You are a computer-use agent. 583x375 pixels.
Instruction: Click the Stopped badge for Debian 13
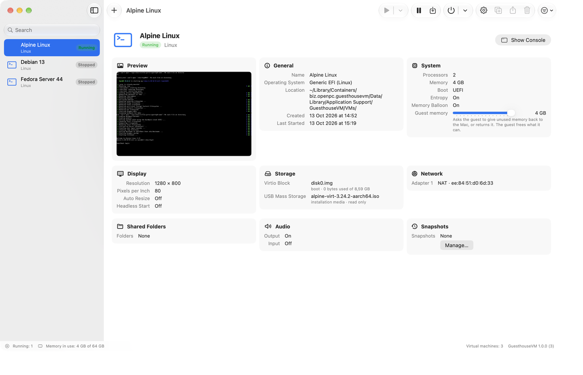[x=86, y=65]
